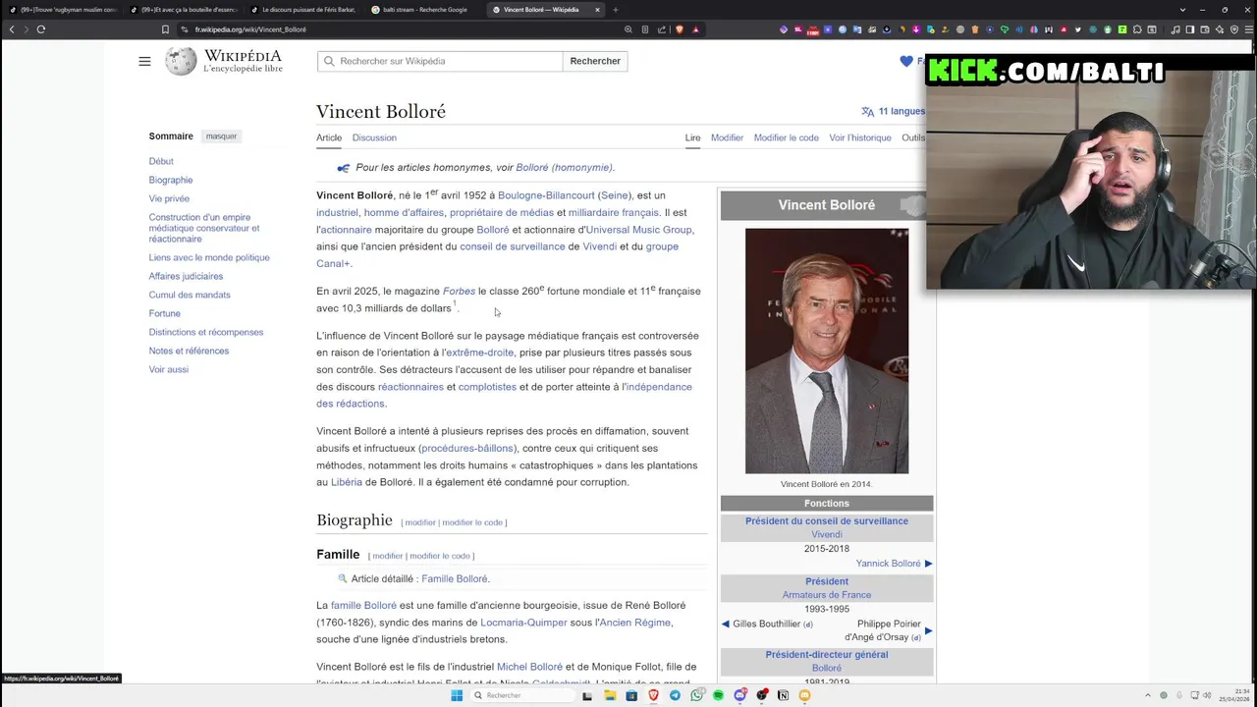Open Brave Shields lion icon in address bar
This screenshot has height=707, width=1257.
coord(680,29)
